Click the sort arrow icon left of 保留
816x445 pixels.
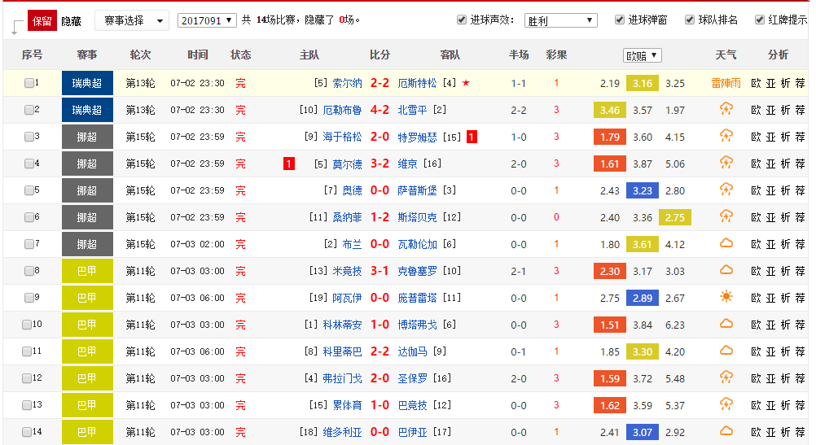click(15, 28)
